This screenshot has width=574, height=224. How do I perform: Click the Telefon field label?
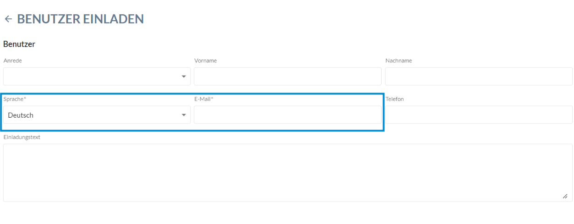coord(395,99)
